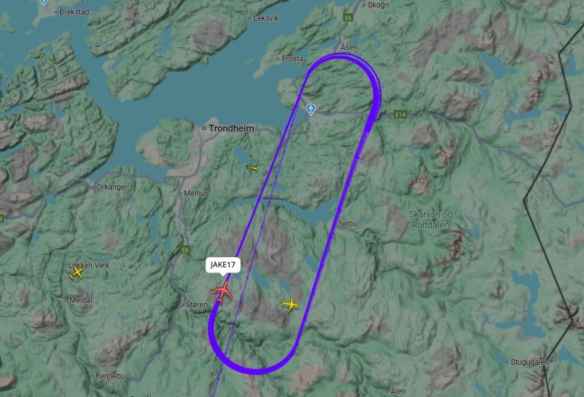The image size is (584, 397).
Task: Open the blue airport tower pin near the E14
Action: tap(310, 109)
